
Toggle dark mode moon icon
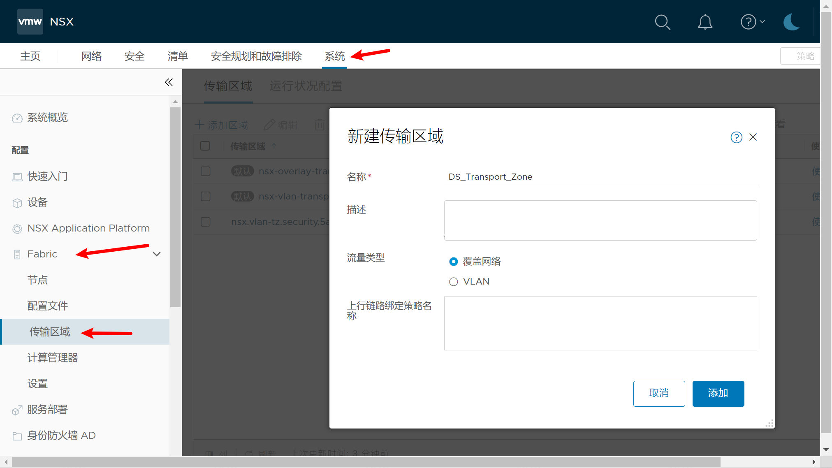(x=791, y=22)
